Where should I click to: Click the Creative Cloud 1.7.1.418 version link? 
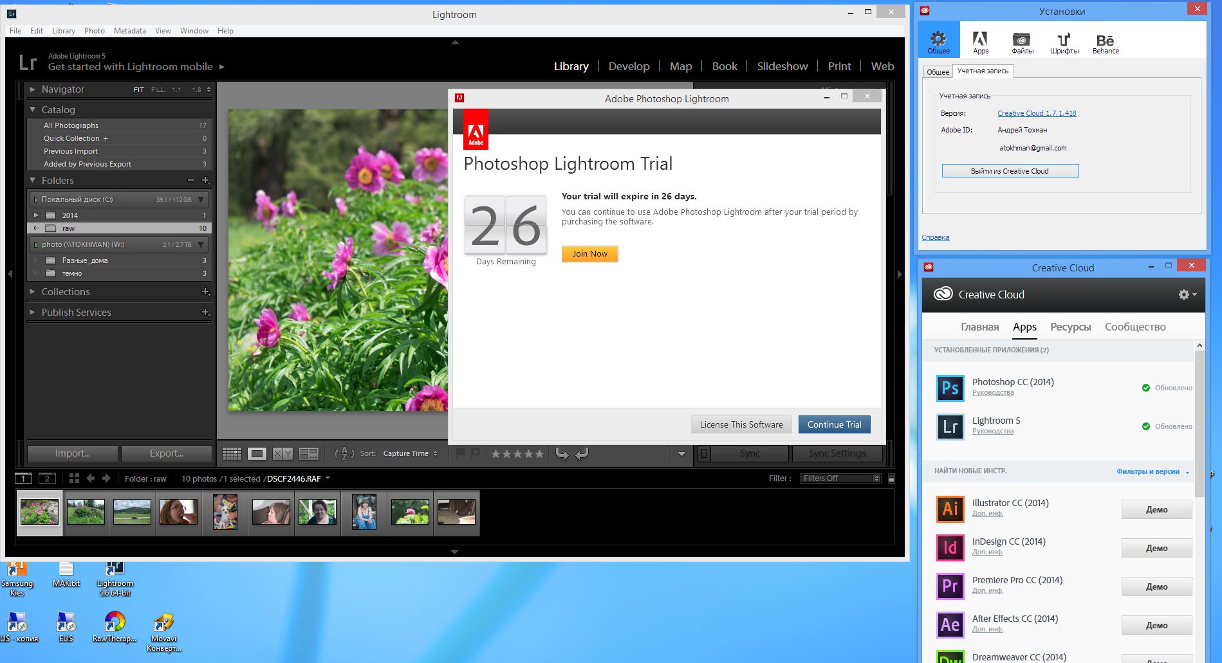(1036, 113)
